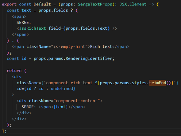181x136 pixels.
Task: Click the final closing brace and semicolon
Action: [4, 131]
